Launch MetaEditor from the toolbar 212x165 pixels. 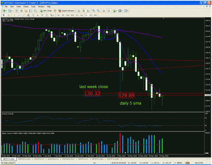pyautogui.click(x=55, y=11)
